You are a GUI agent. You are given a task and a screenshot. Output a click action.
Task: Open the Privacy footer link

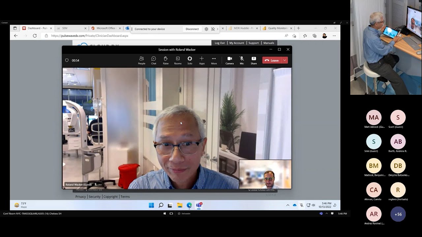[x=80, y=197]
